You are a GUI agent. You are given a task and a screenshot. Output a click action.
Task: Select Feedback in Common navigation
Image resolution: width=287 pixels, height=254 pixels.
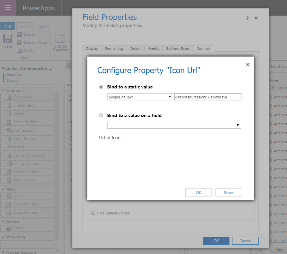click(16, 147)
